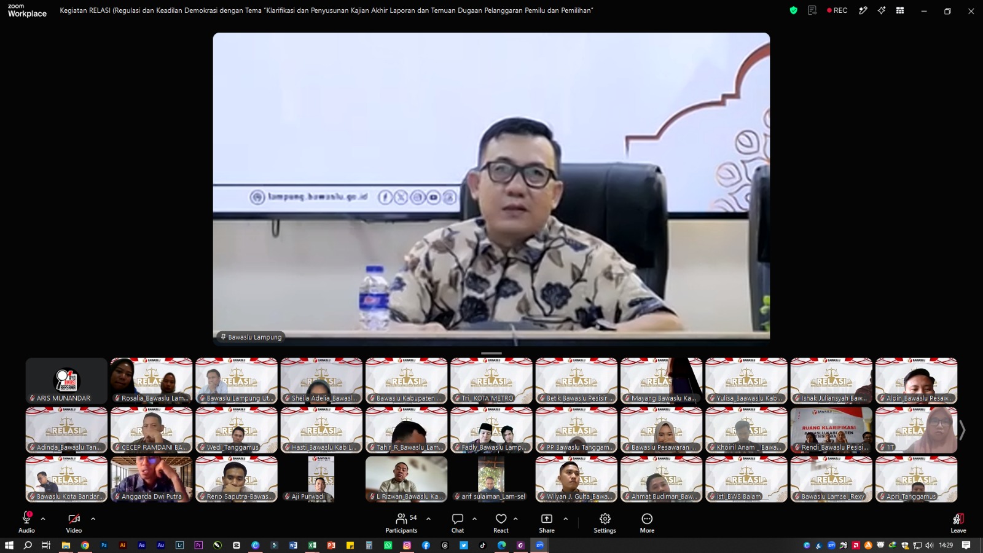Expand share options arrow next to Share

565,519
